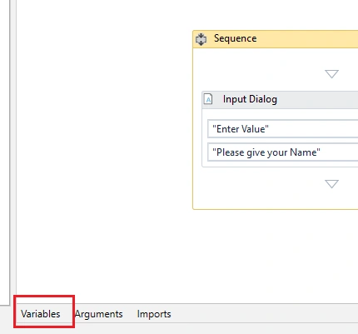Image resolution: width=358 pixels, height=334 pixels.
Task: Click the Sequence activity icon
Action: point(201,39)
